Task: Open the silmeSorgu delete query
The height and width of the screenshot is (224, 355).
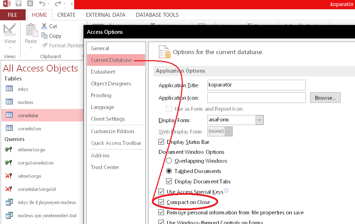Action: (29, 176)
